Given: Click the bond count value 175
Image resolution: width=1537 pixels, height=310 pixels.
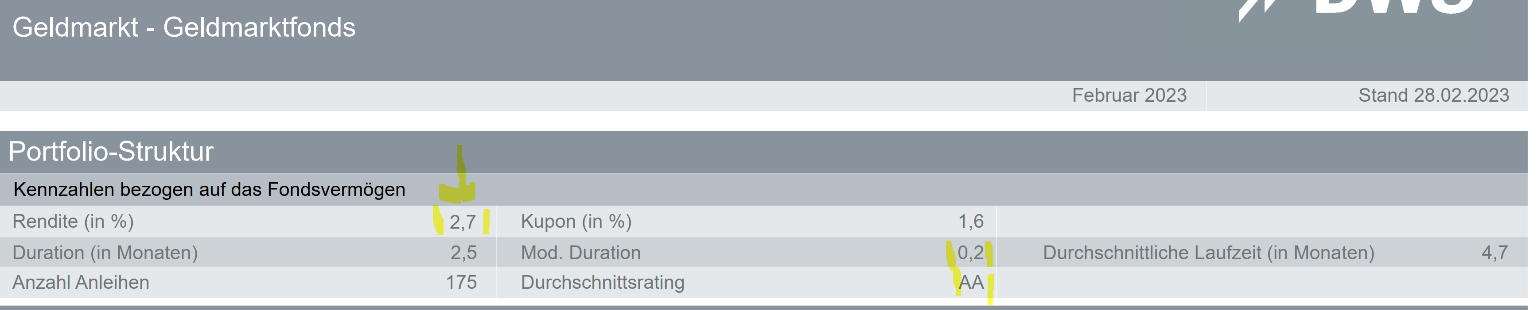Looking at the screenshot, I should pos(461,283).
